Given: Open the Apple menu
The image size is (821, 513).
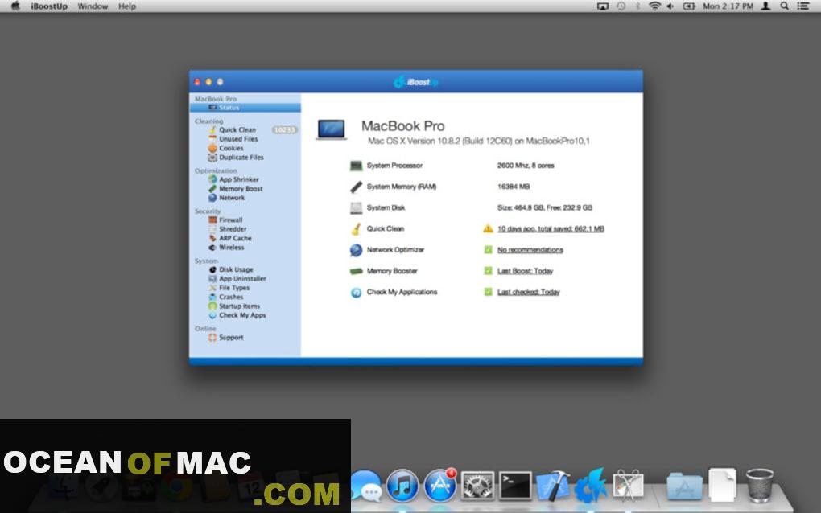Looking at the screenshot, I should (x=15, y=6).
